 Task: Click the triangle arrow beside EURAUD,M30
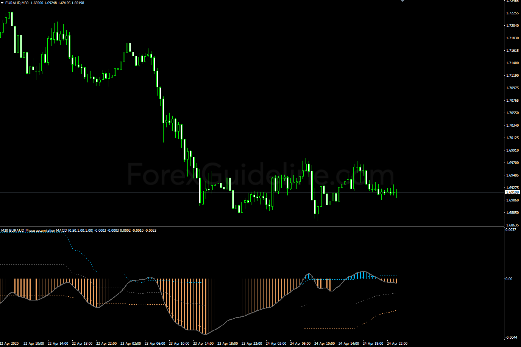(2, 3)
